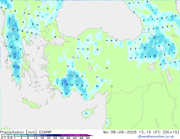Choose the 20–25 mm legend color swatch
This screenshot has width=180, height=139.
point(51,135)
